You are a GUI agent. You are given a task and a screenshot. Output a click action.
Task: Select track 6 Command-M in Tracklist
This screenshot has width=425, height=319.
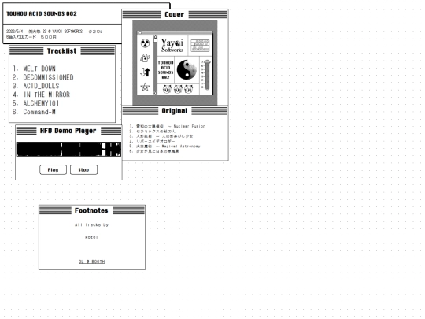point(34,112)
